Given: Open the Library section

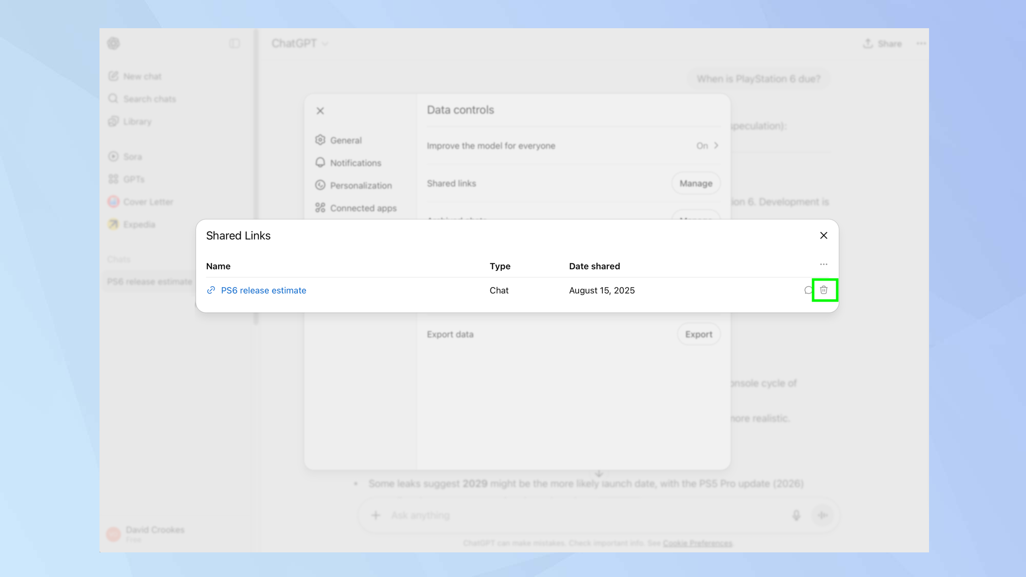Looking at the screenshot, I should click(137, 122).
